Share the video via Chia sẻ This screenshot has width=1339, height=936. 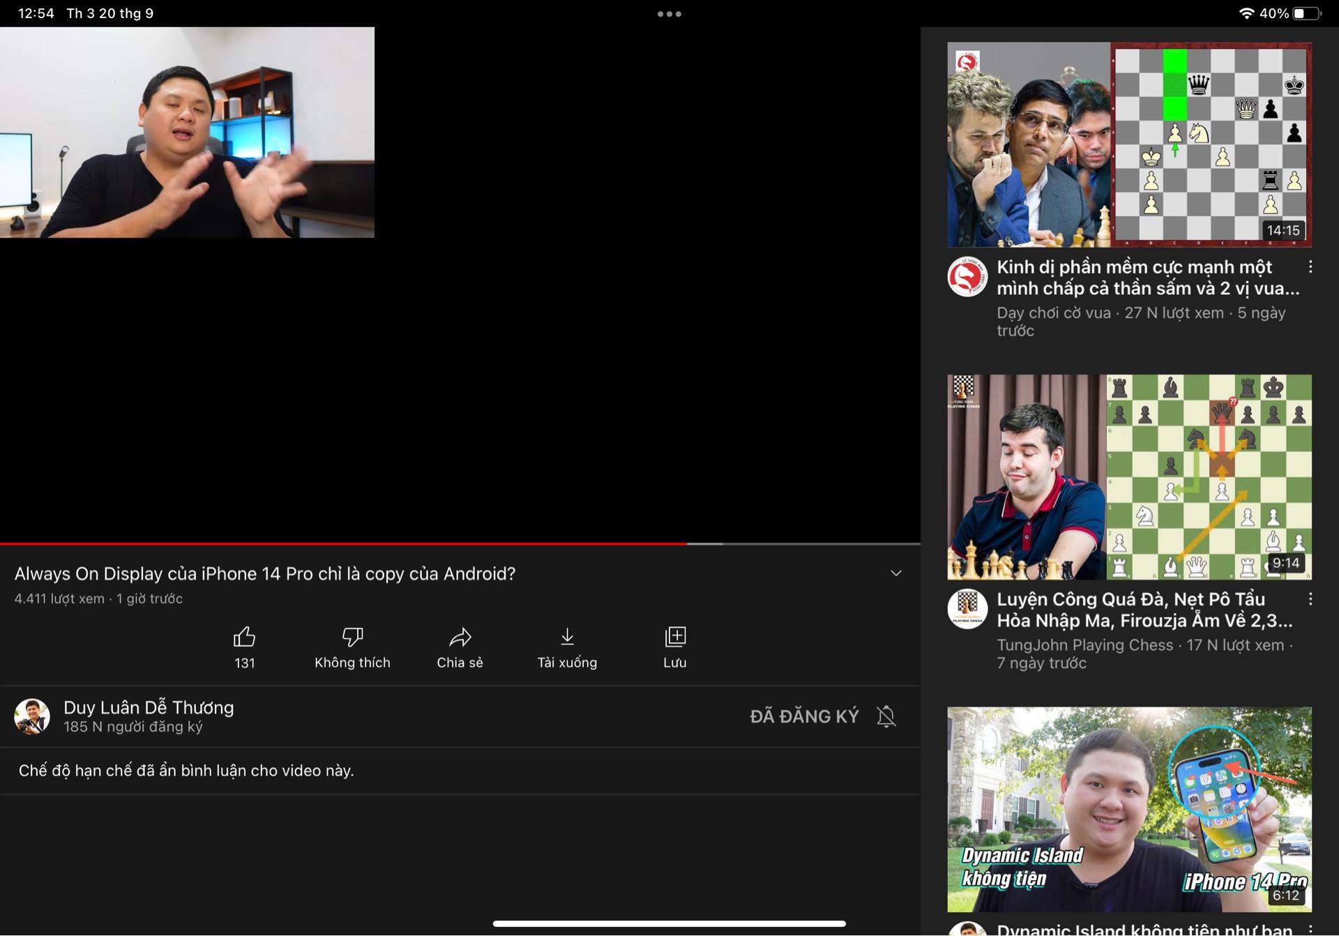point(460,647)
